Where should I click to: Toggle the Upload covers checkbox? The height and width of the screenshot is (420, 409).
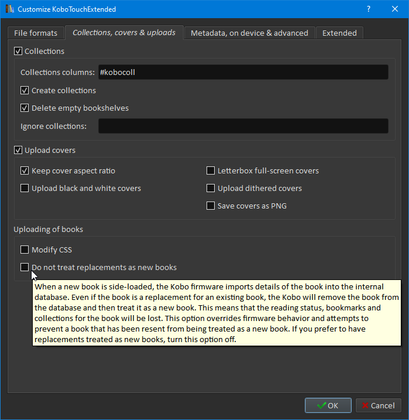[x=18, y=151]
